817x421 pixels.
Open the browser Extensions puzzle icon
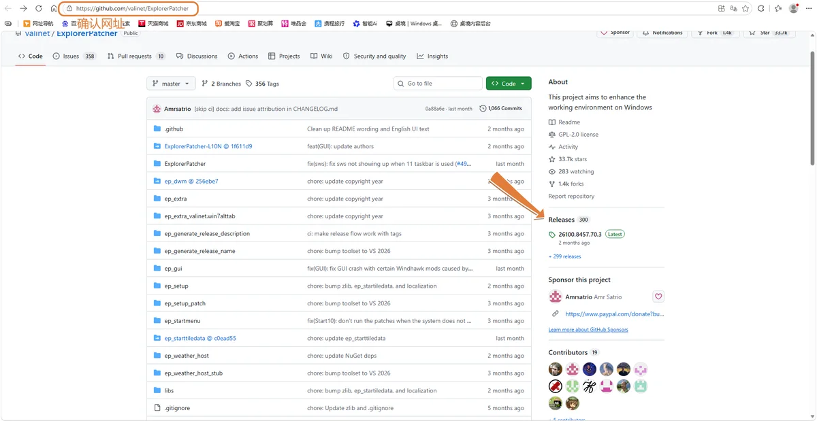click(761, 9)
